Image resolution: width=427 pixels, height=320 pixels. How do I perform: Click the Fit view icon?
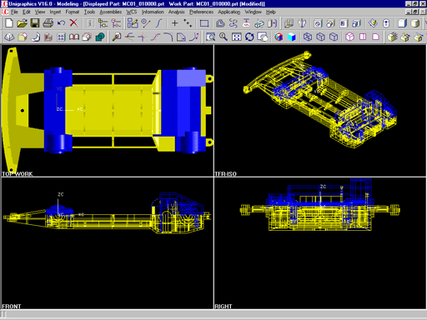tap(237, 37)
